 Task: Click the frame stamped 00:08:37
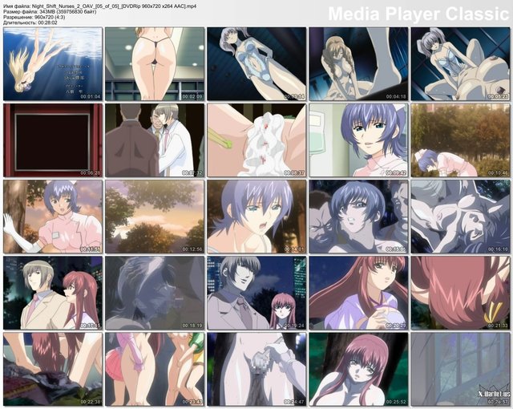point(256,140)
